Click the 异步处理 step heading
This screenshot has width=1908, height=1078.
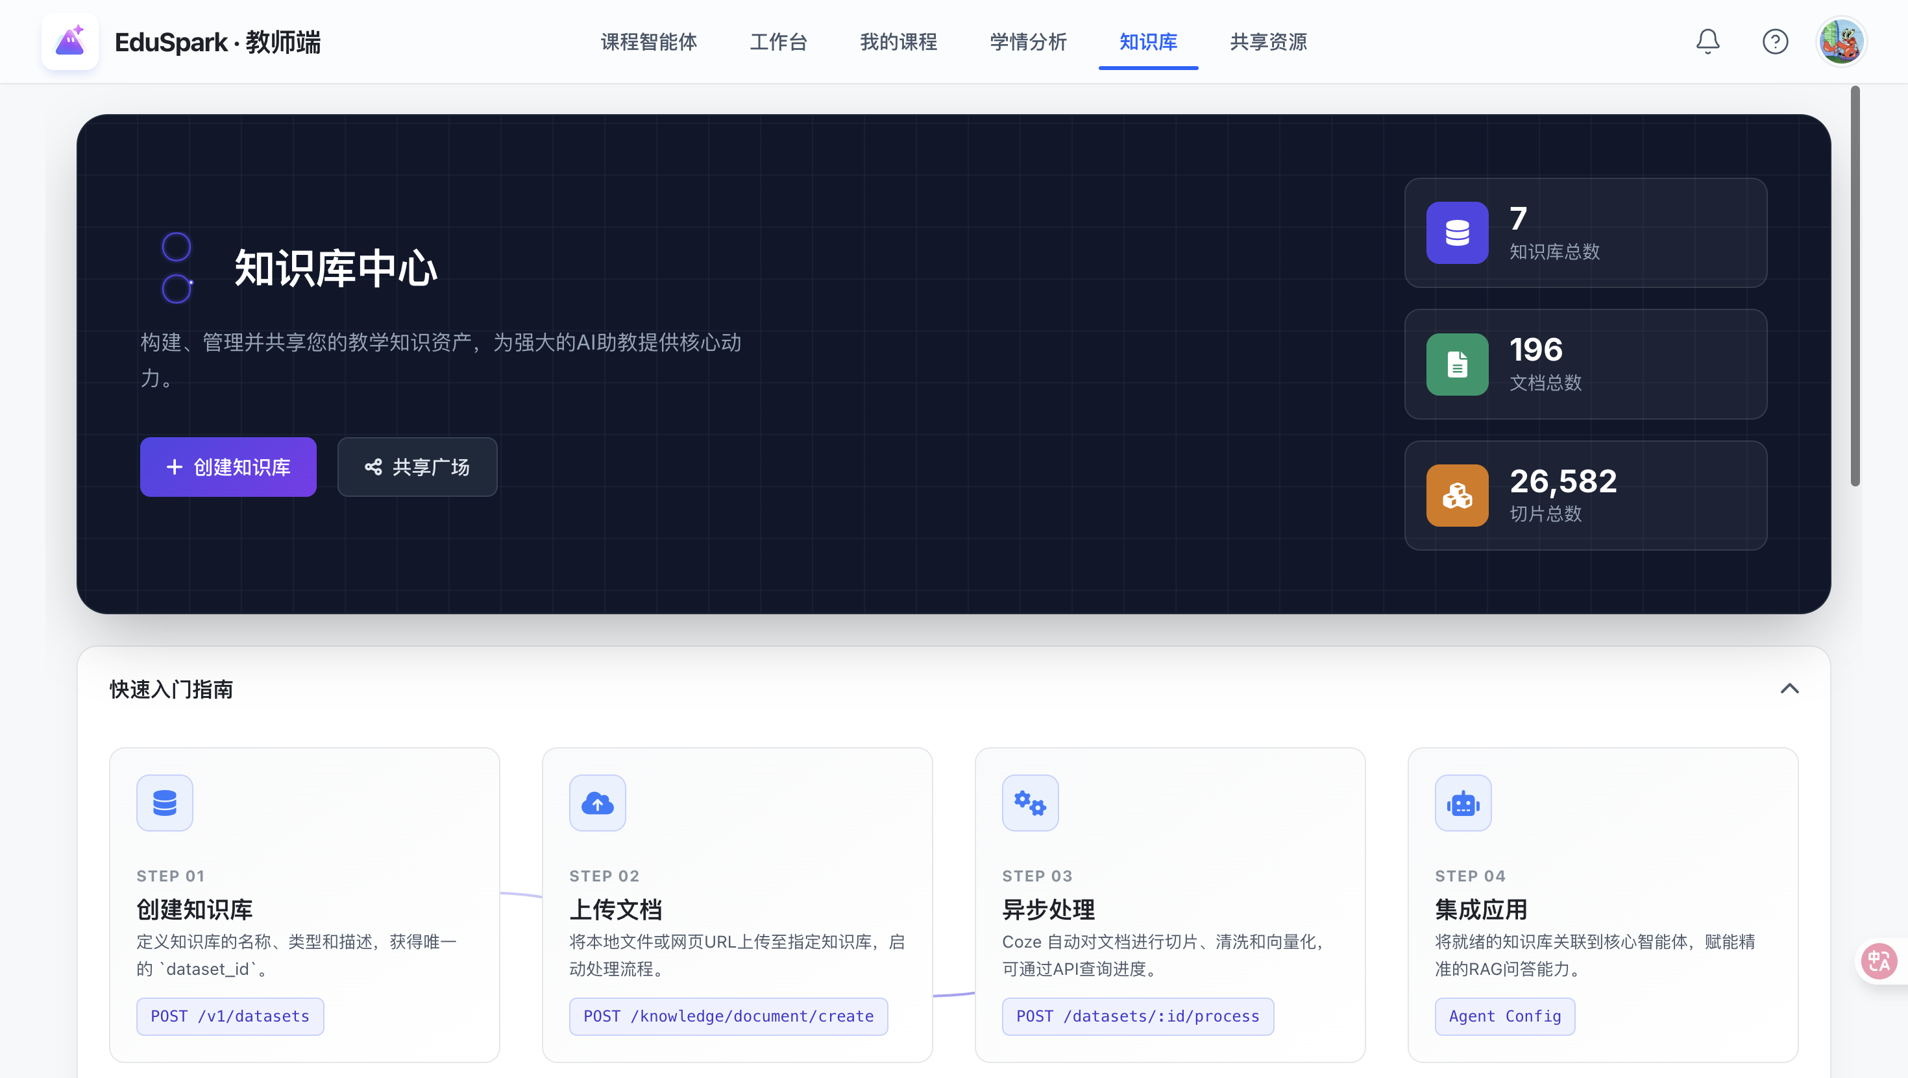pos(1048,909)
